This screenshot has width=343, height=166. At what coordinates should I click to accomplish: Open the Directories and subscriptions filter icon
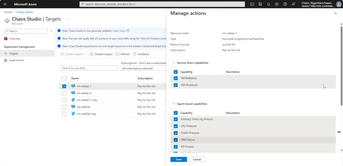click(260, 4)
